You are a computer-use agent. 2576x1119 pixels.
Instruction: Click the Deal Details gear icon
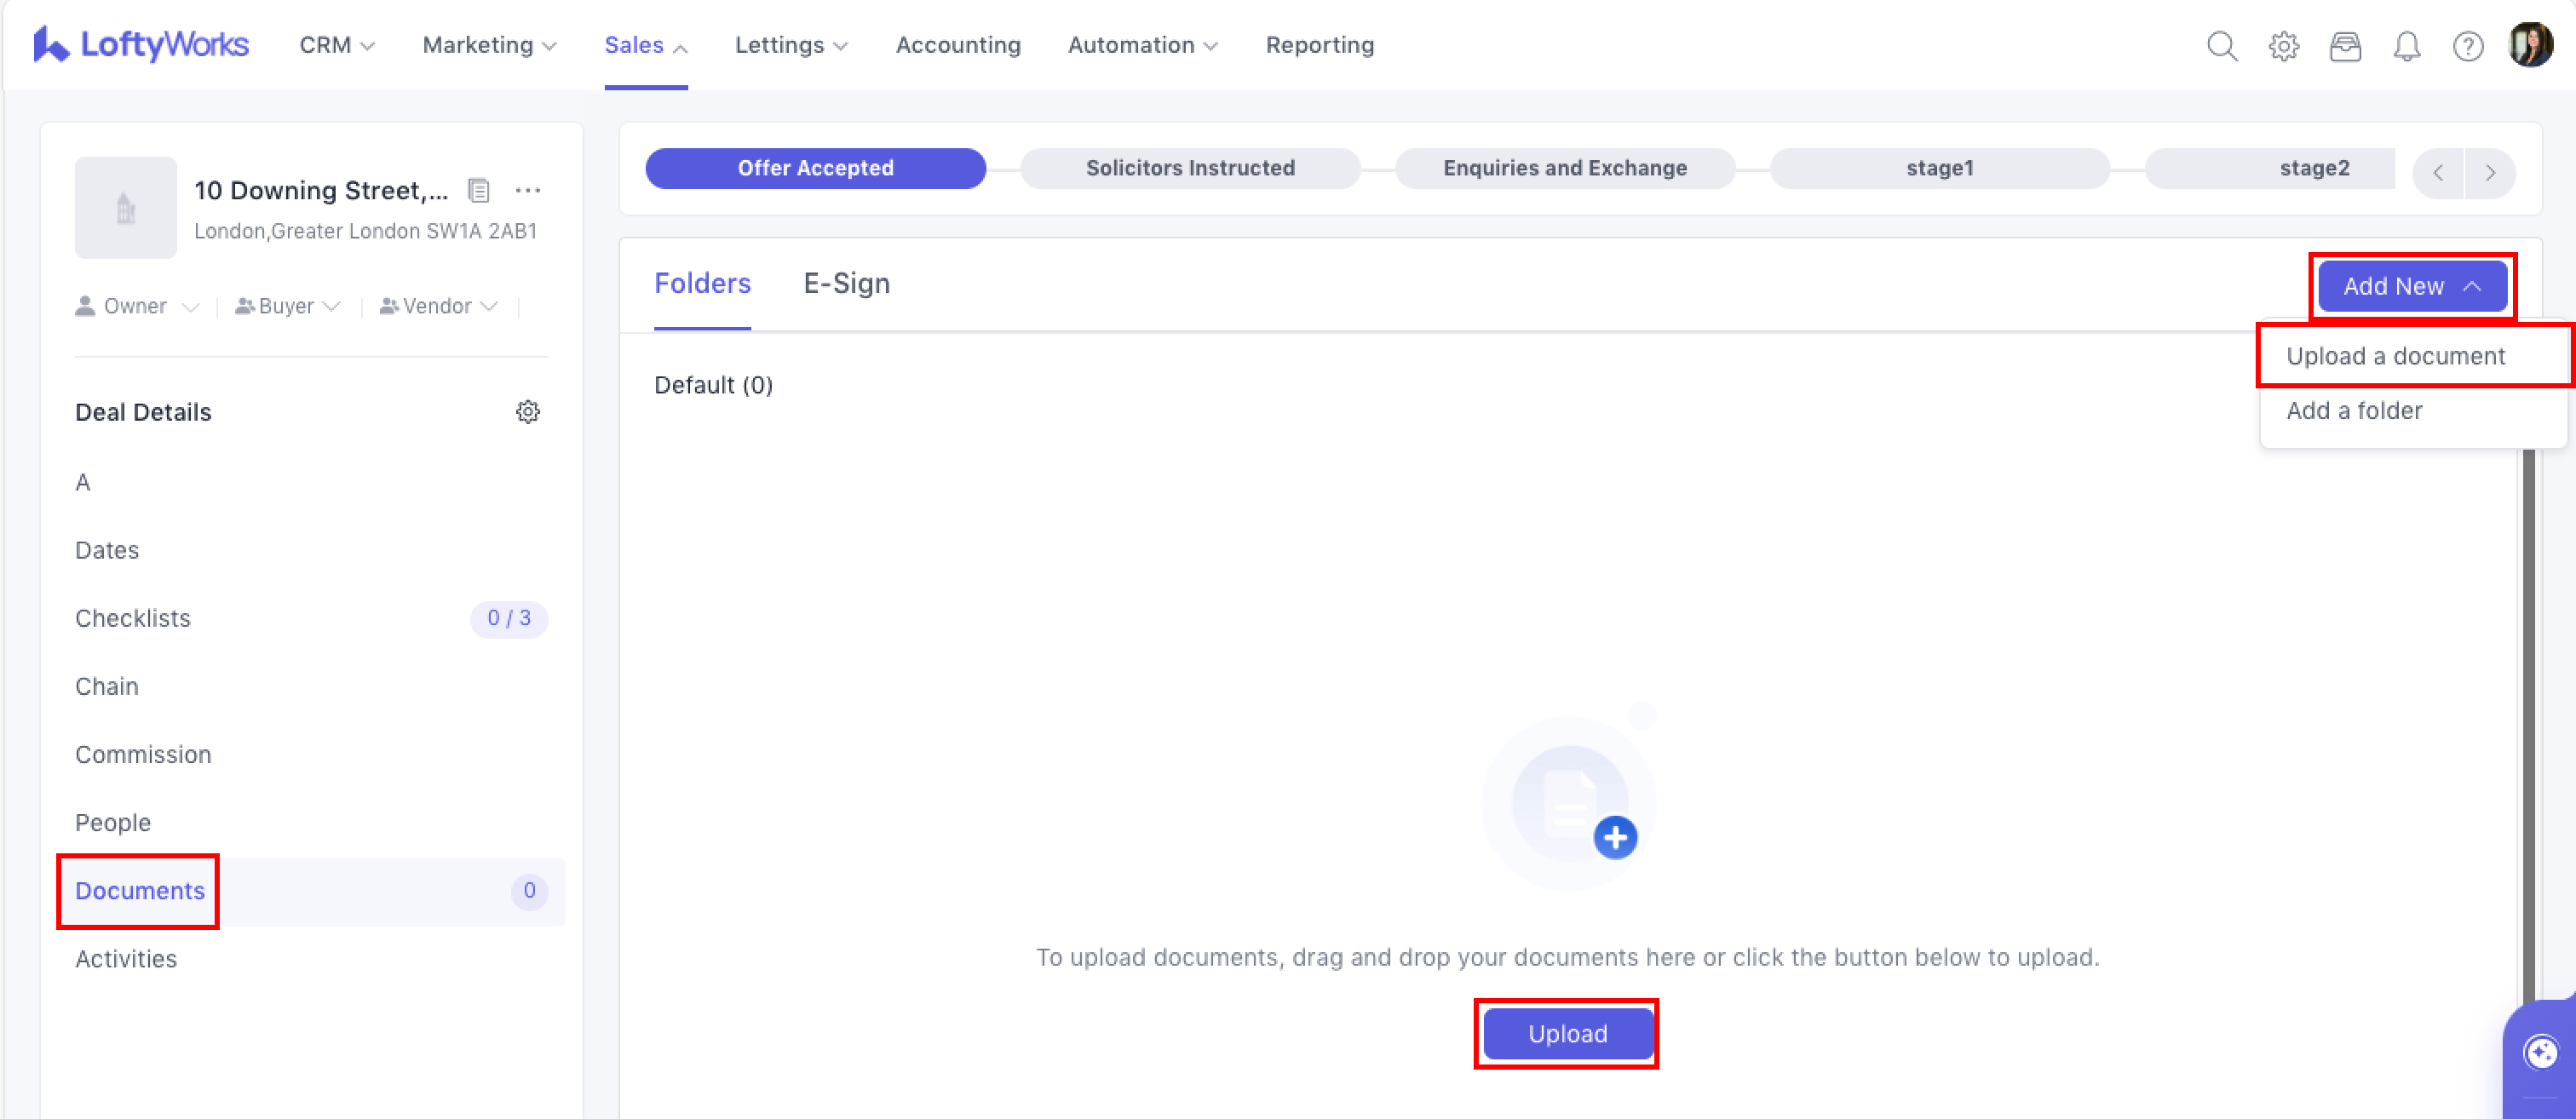point(528,412)
